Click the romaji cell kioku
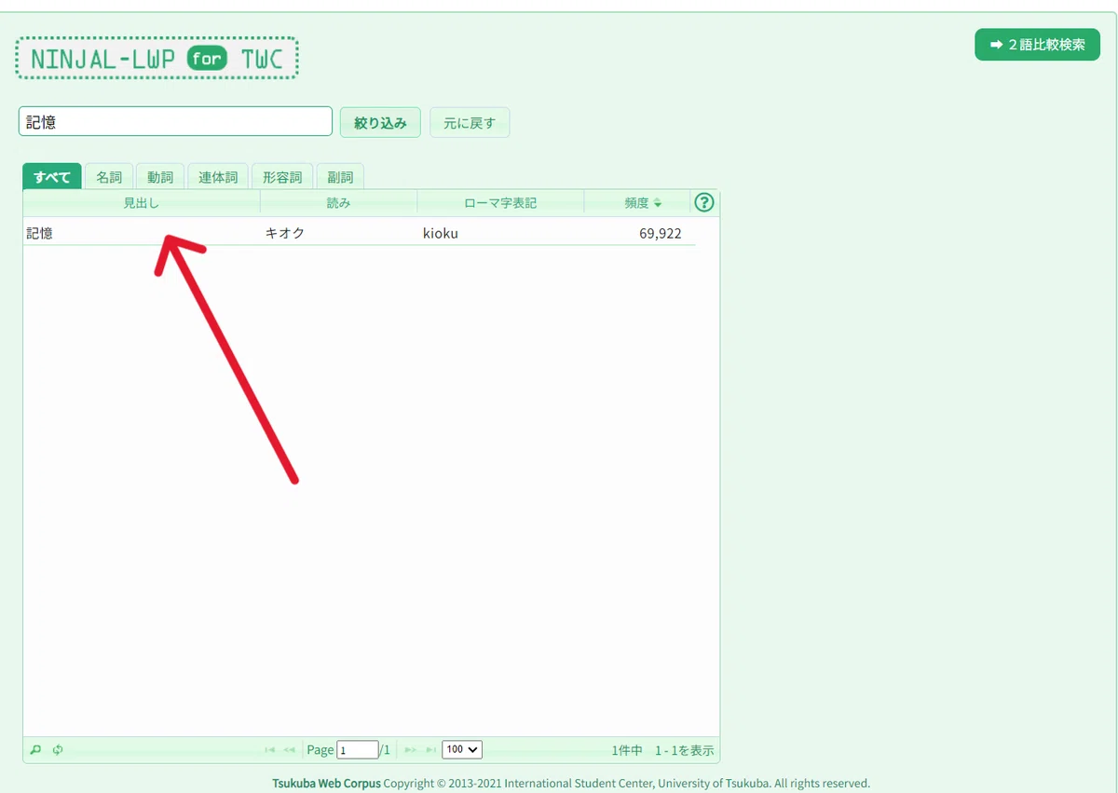Viewport: 1118px width, 793px height. point(441,233)
